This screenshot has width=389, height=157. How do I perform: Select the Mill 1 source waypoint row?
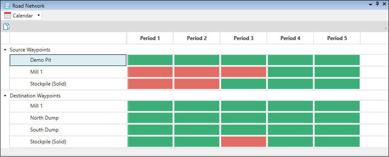[68, 72]
